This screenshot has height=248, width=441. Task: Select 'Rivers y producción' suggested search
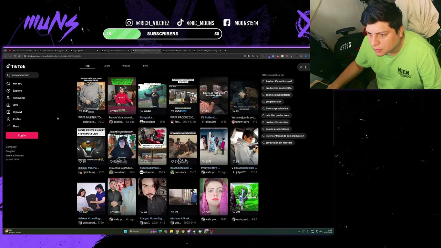(275, 108)
